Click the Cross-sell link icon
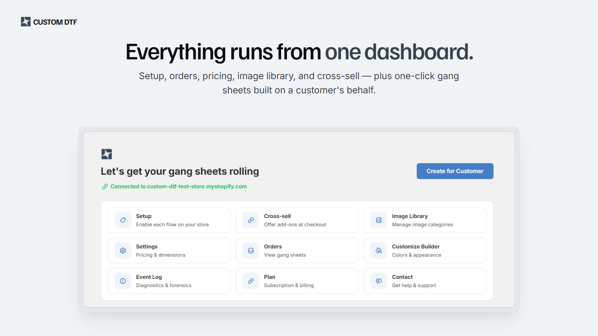This screenshot has width=598, height=336. coord(251,220)
